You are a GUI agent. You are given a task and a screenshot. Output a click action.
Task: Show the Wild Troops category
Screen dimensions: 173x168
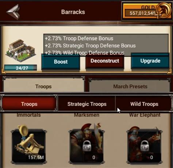pos(144,104)
